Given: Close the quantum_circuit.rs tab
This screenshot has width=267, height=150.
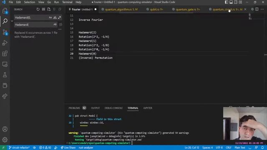Looking at the screenshot, I should [x=245, y=9].
